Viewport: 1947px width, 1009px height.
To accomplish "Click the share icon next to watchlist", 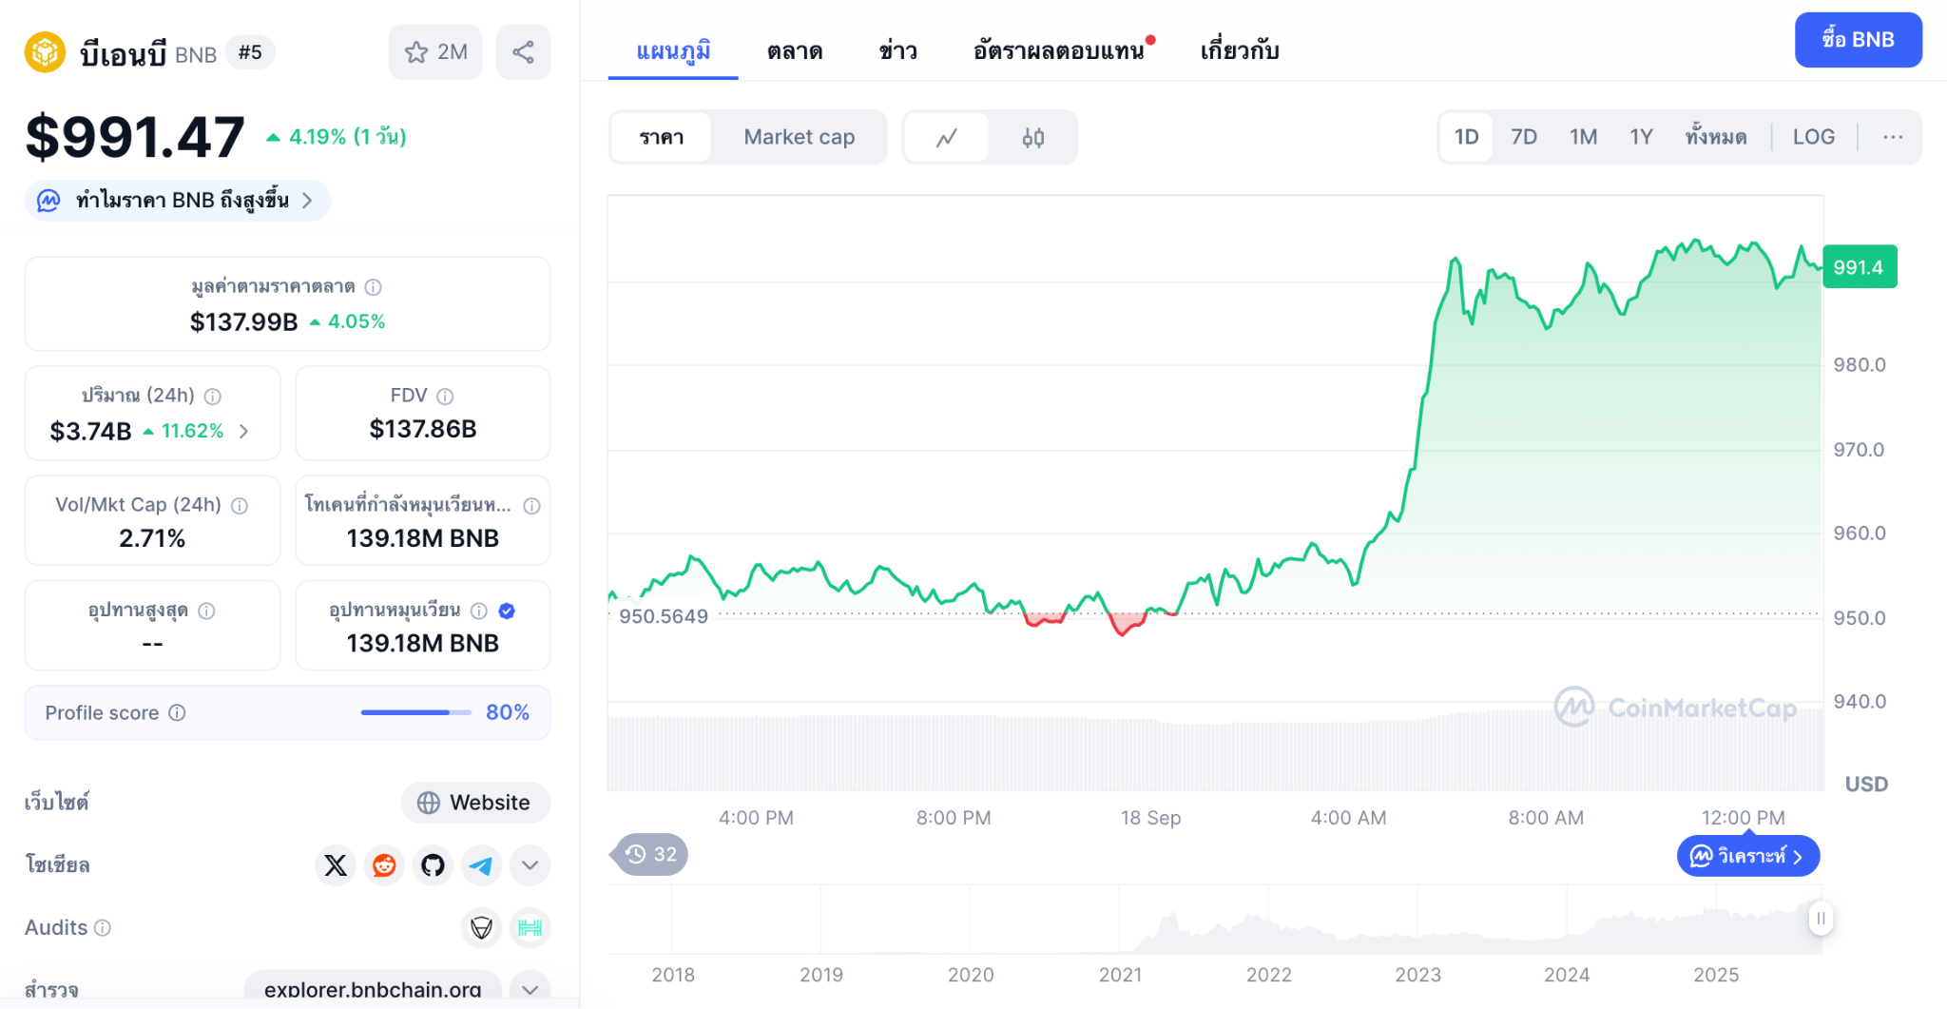I will (523, 52).
